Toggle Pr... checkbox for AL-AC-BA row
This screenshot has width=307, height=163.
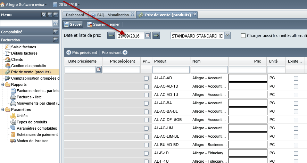[146, 103]
